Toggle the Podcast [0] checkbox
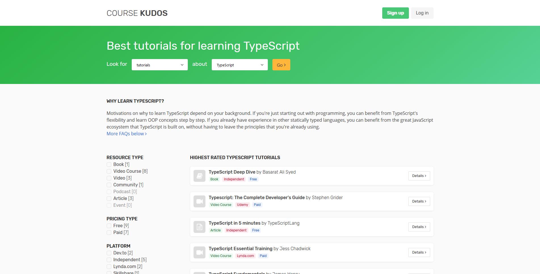This screenshot has height=274, width=540. 109,192
